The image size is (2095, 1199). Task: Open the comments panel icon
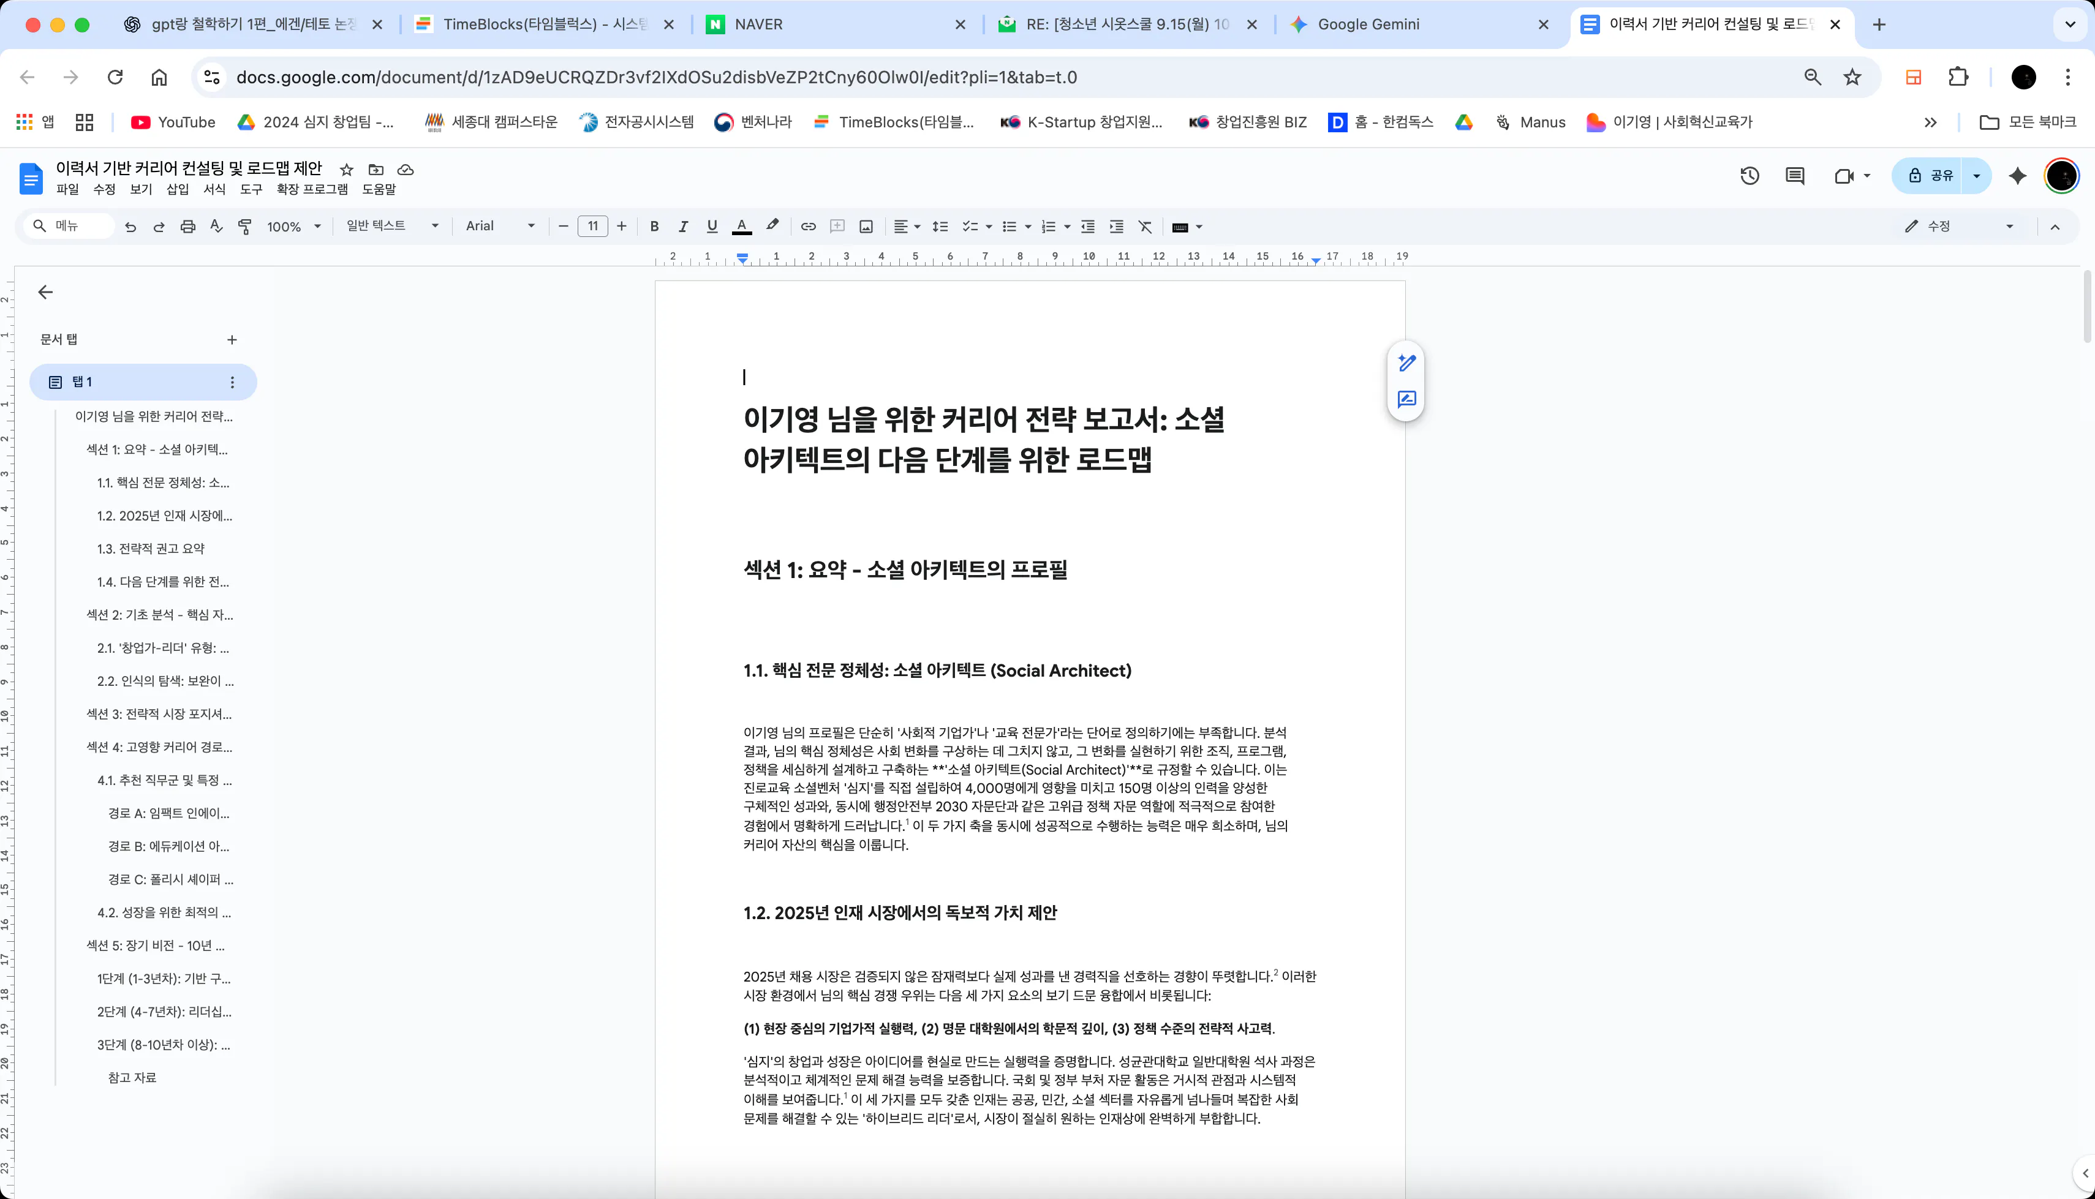click(x=1794, y=175)
